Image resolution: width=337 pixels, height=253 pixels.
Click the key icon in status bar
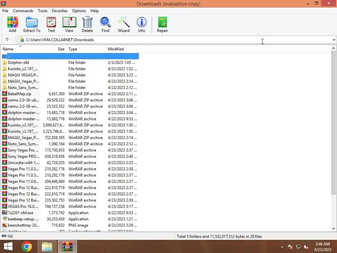coord(10,236)
